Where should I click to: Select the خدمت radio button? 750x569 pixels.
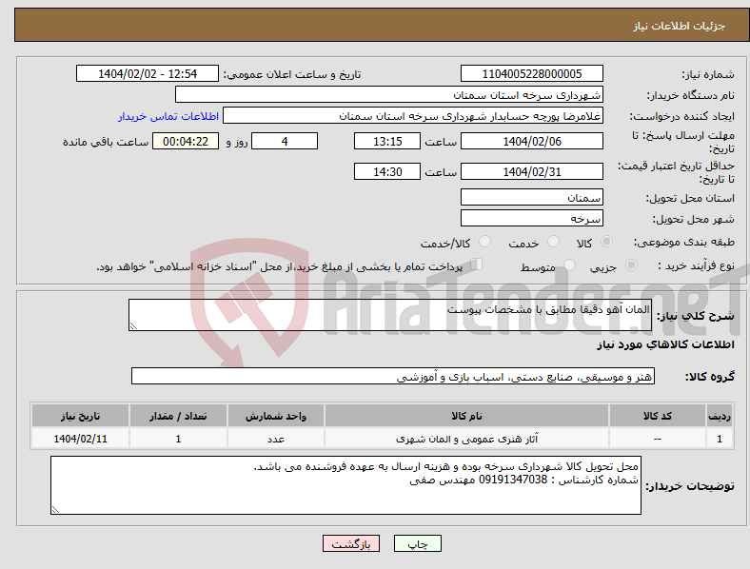click(x=553, y=242)
